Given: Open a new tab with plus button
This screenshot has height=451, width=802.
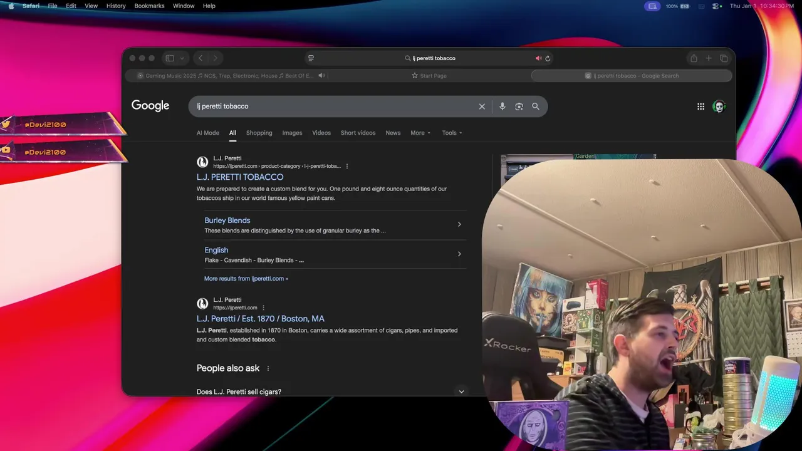Looking at the screenshot, I should (709, 58).
